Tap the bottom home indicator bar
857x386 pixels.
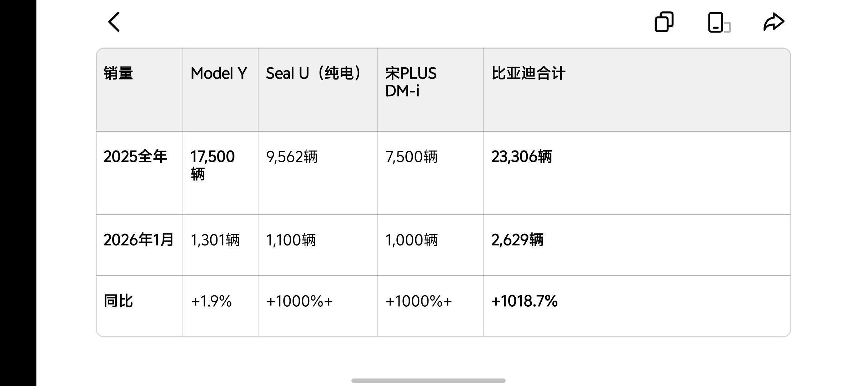point(428,381)
